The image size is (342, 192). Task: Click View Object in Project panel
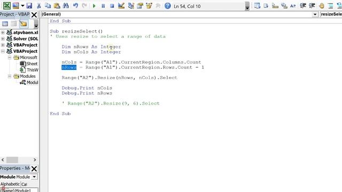(14, 23)
